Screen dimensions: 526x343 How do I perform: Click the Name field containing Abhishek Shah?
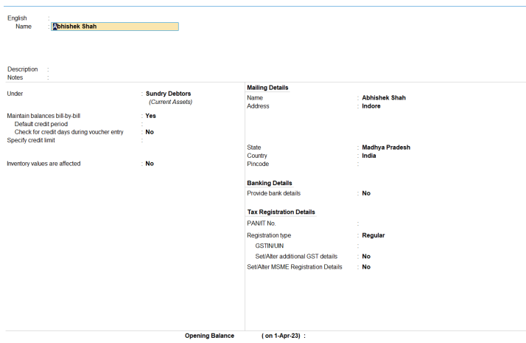(115, 27)
